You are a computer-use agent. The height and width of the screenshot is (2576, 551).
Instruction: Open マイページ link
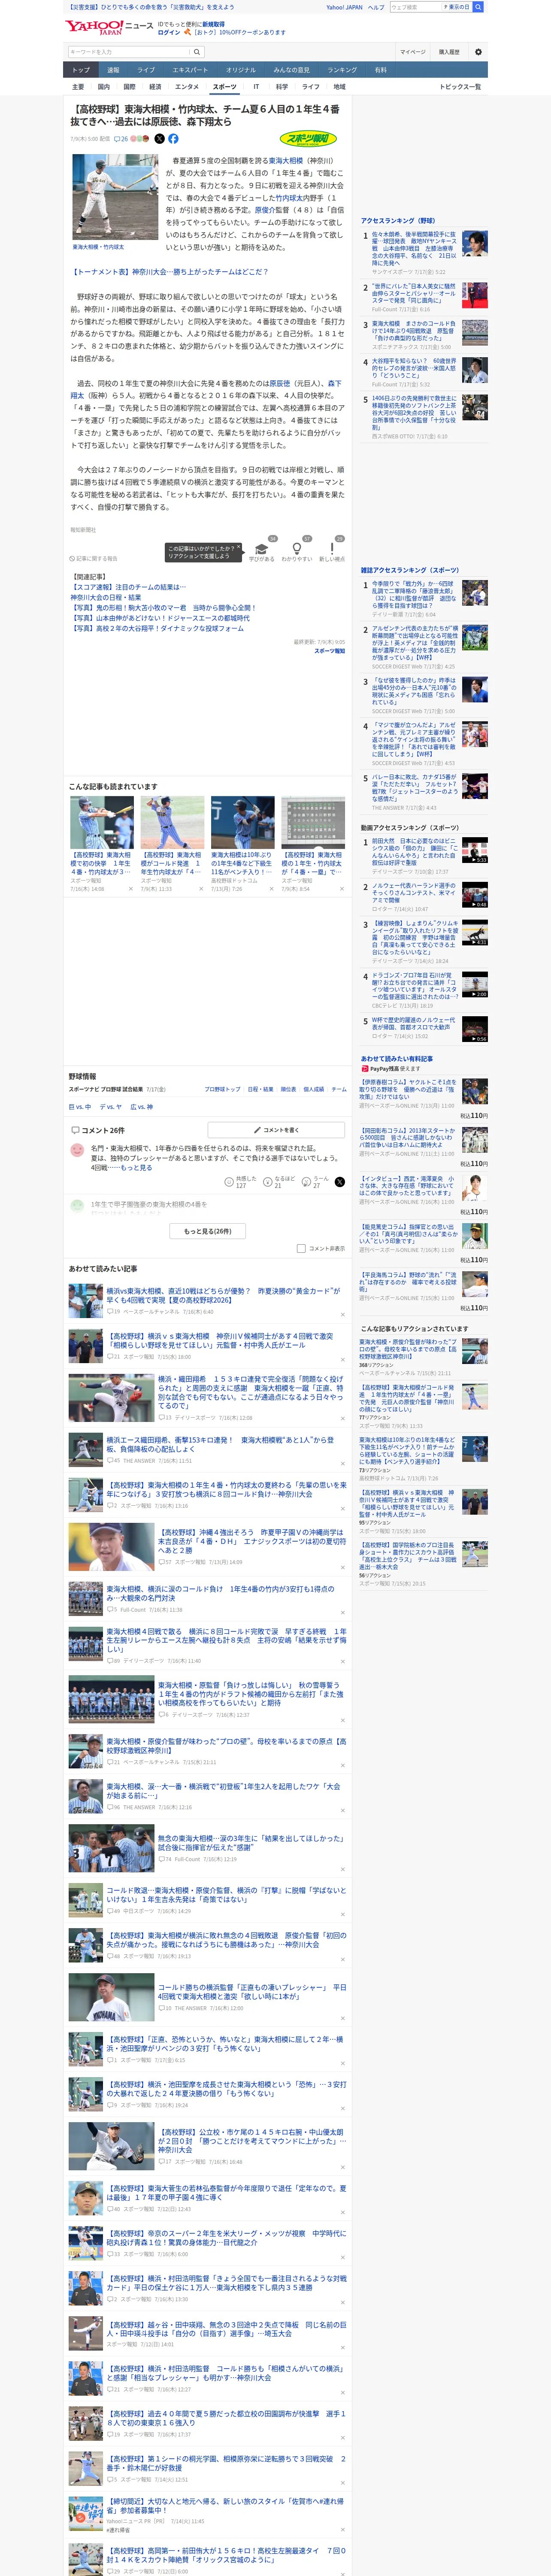tap(413, 52)
